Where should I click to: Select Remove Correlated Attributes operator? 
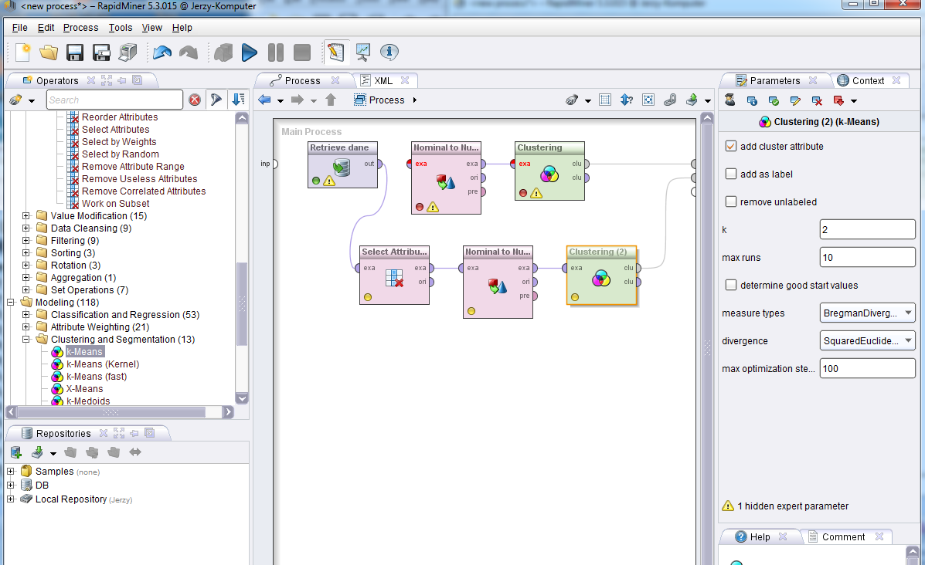tap(144, 191)
